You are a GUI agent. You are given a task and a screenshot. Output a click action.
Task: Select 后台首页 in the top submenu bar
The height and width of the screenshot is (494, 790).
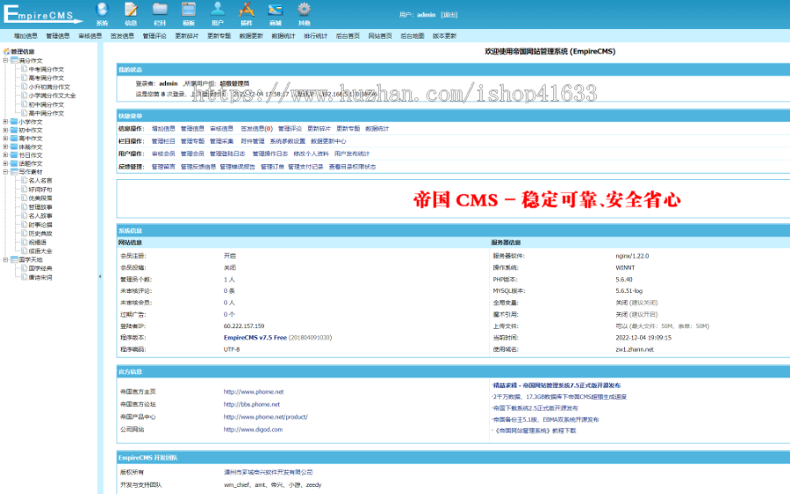[x=348, y=36]
